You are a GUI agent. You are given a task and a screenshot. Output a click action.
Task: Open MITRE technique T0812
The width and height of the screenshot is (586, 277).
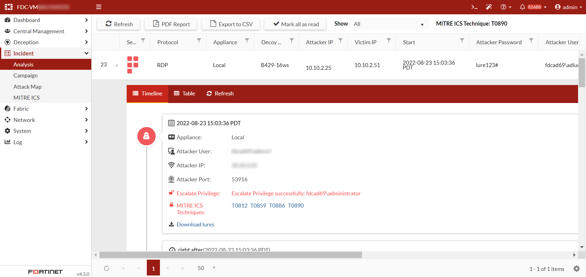(x=240, y=206)
